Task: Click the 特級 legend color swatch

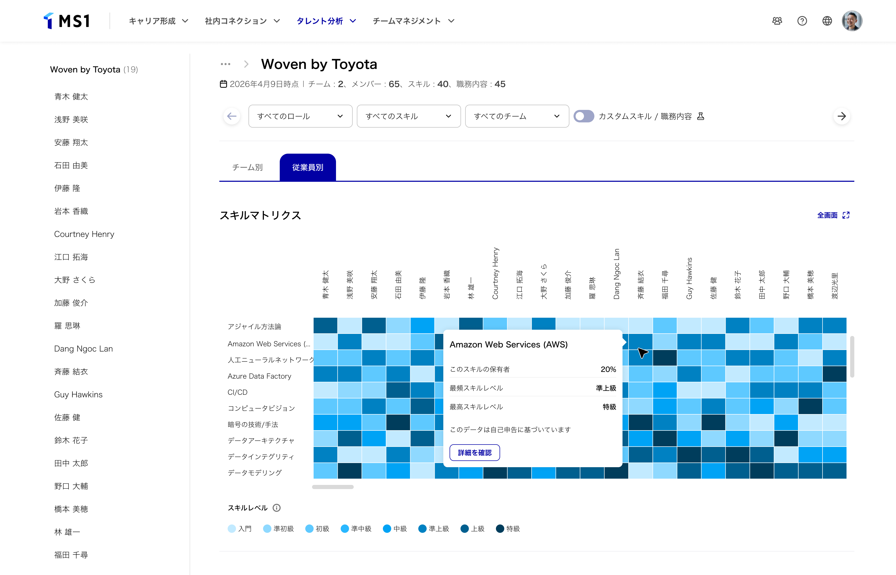Action: click(x=500, y=529)
